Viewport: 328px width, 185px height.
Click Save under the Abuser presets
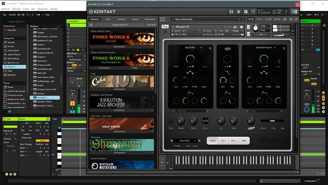click(188, 146)
